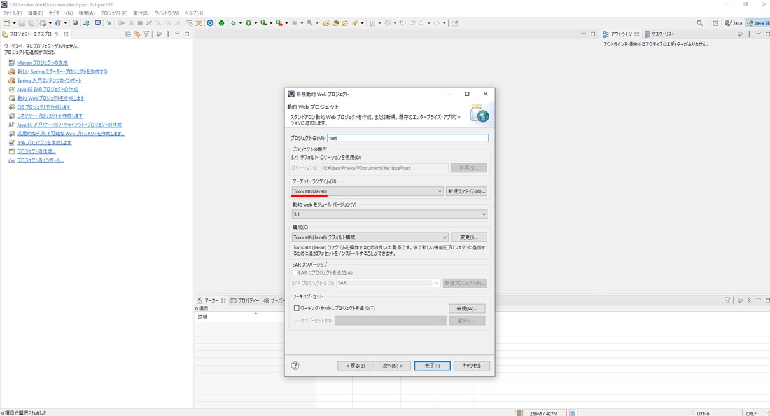This screenshot has height=416, width=770.
Task: Open the Search menu in the menu bar
Action: click(x=87, y=13)
